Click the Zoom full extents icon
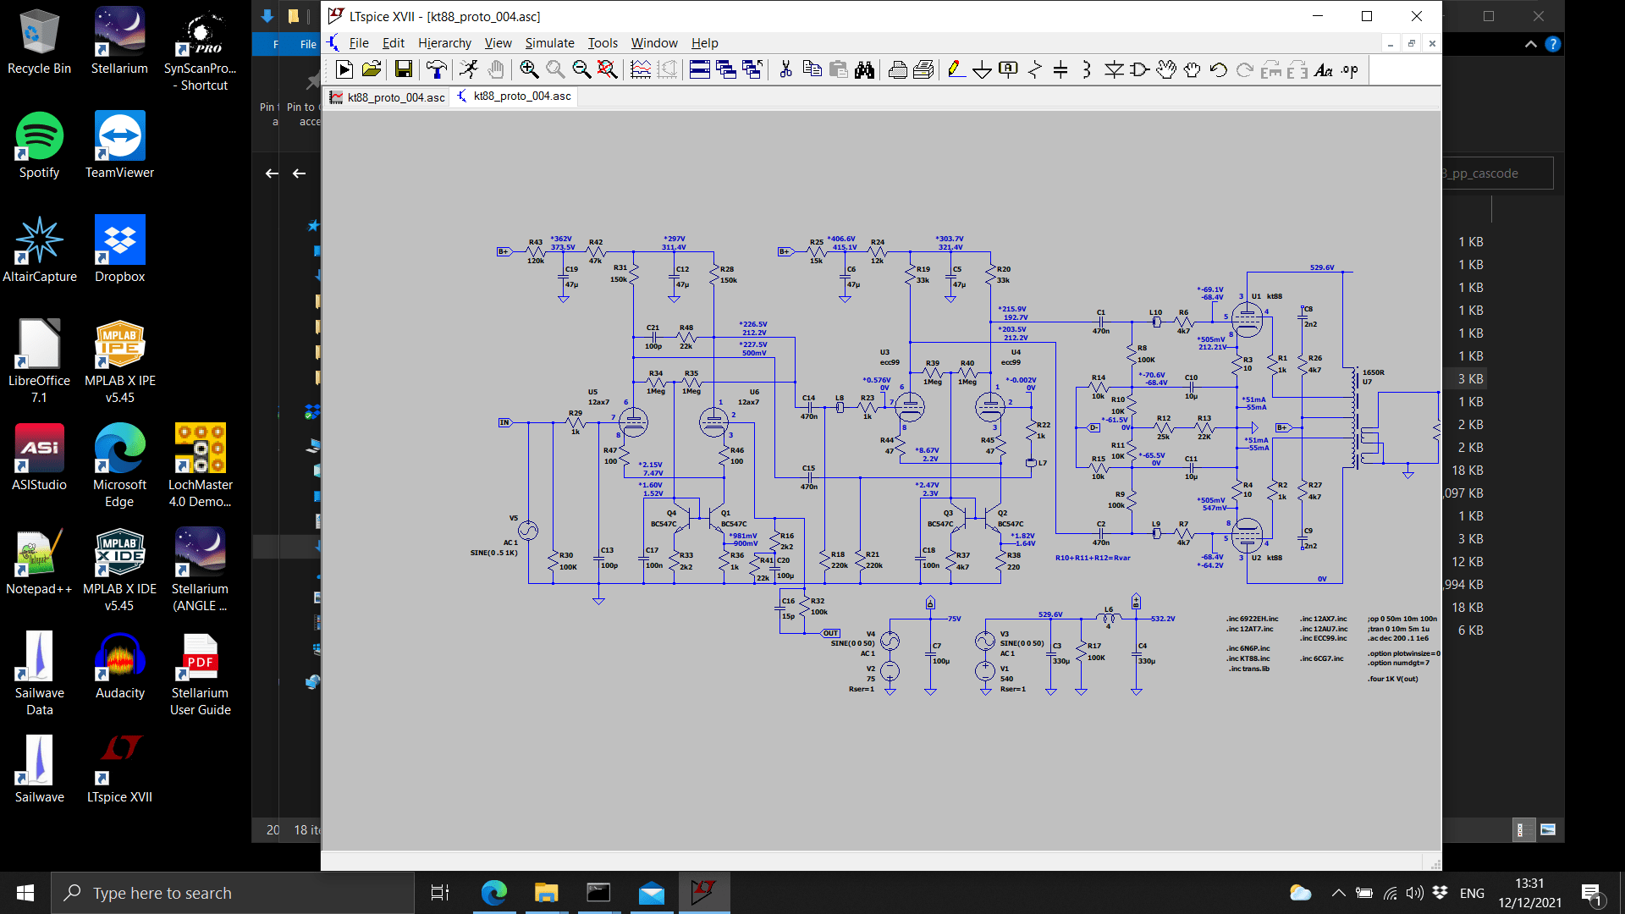1625x914 pixels. pos(607,70)
